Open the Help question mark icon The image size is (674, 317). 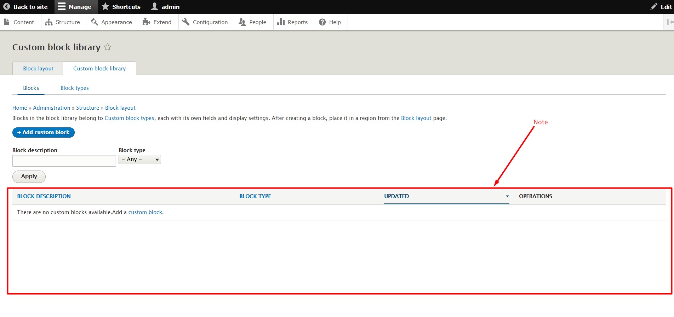pos(322,22)
